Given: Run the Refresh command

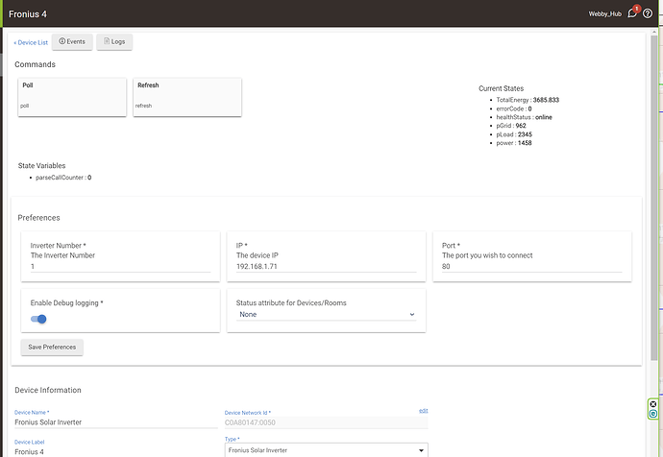Looking at the screenshot, I should (x=187, y=97).
